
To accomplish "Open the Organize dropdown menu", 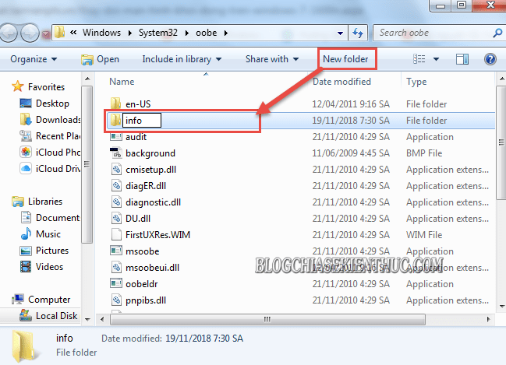I will tap(34, 59).
